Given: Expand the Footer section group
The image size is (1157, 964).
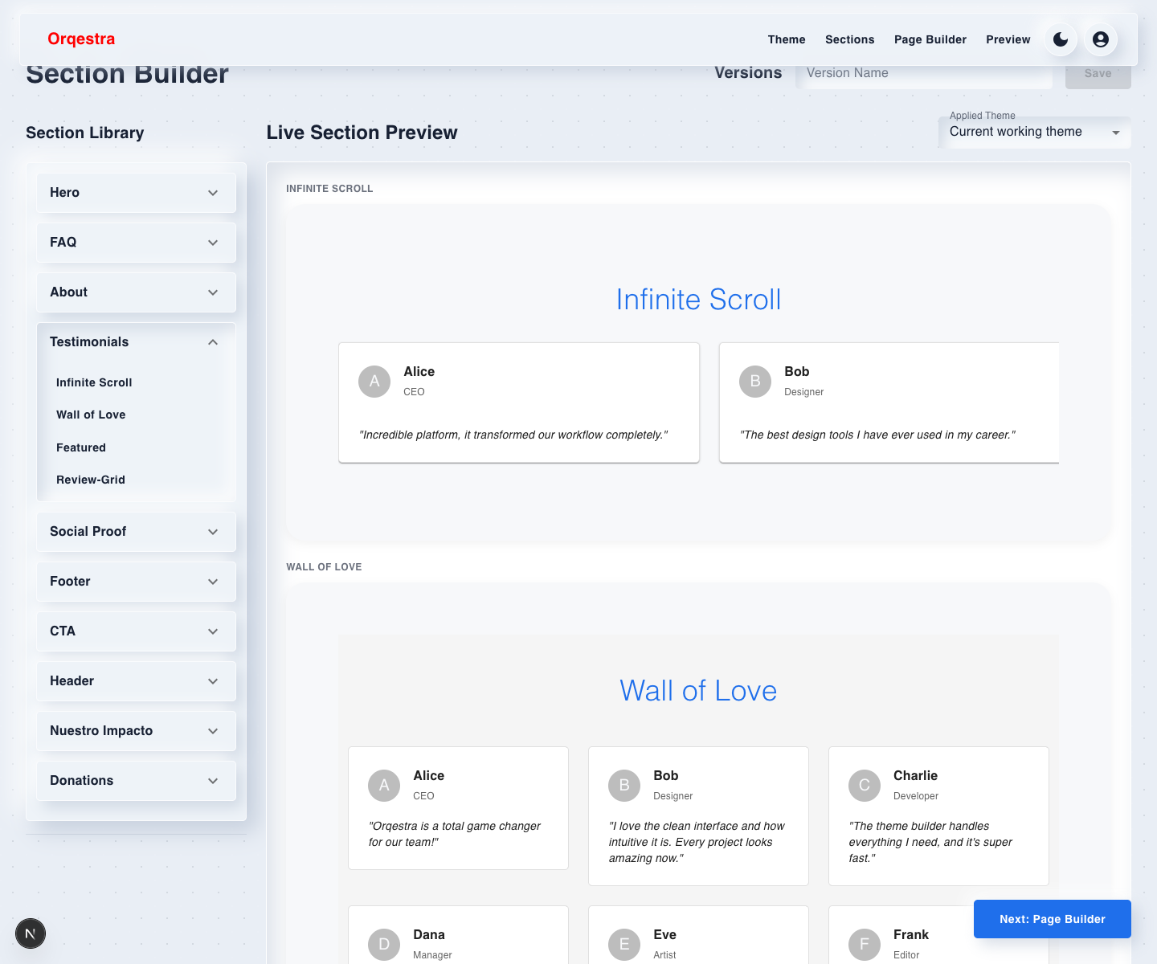Looking at the screenshot, I should (x=137, y=582).
